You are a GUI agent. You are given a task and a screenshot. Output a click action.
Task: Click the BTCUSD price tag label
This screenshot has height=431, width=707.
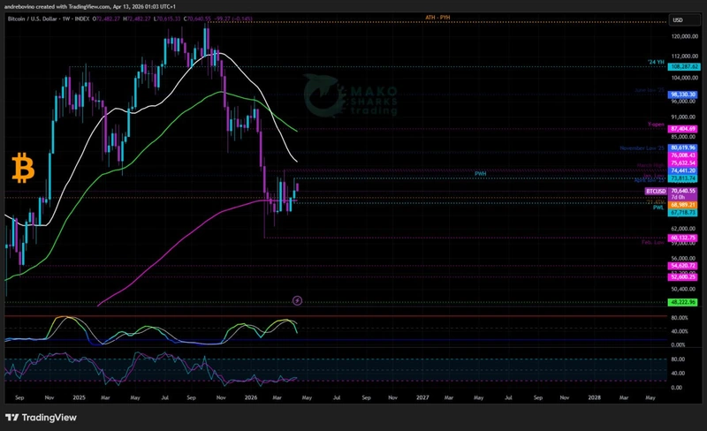point(655,191)
